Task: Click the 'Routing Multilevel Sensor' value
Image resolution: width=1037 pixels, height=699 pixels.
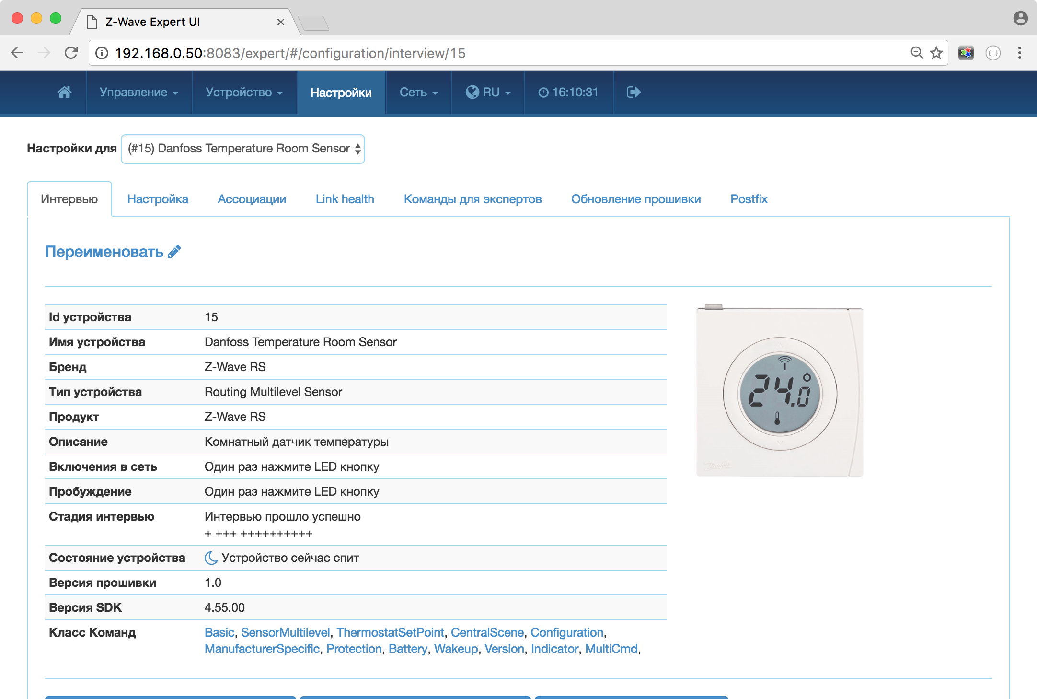Action: pyautogui.click(x=273, y=392)
